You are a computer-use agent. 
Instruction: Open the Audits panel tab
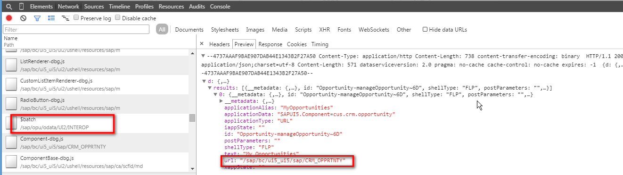[x=197, y=7]
